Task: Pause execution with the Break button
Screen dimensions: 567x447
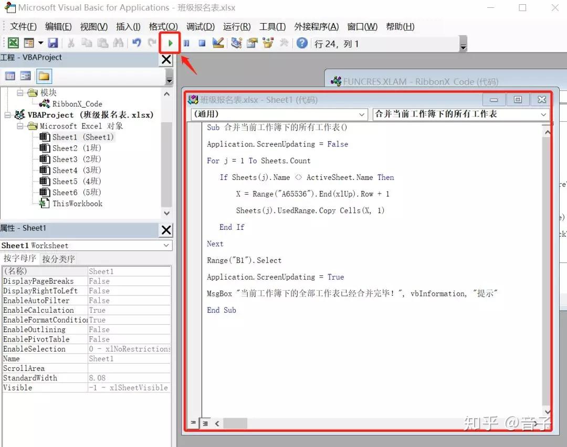Action: [x=186, y=44]
